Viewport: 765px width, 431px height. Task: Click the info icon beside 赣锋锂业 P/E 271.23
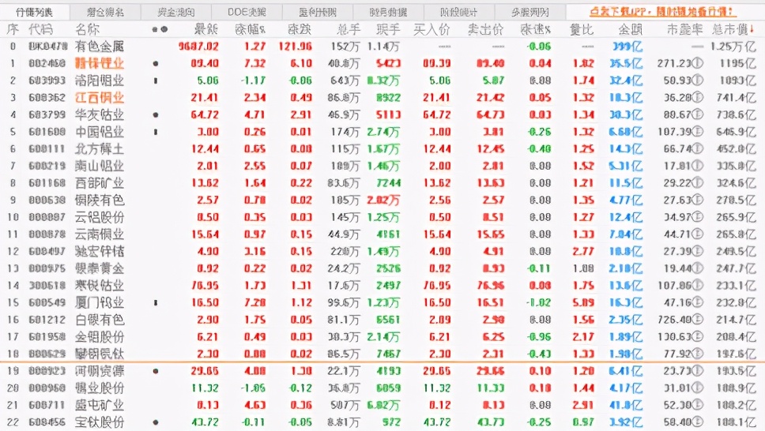pos(698,63)
